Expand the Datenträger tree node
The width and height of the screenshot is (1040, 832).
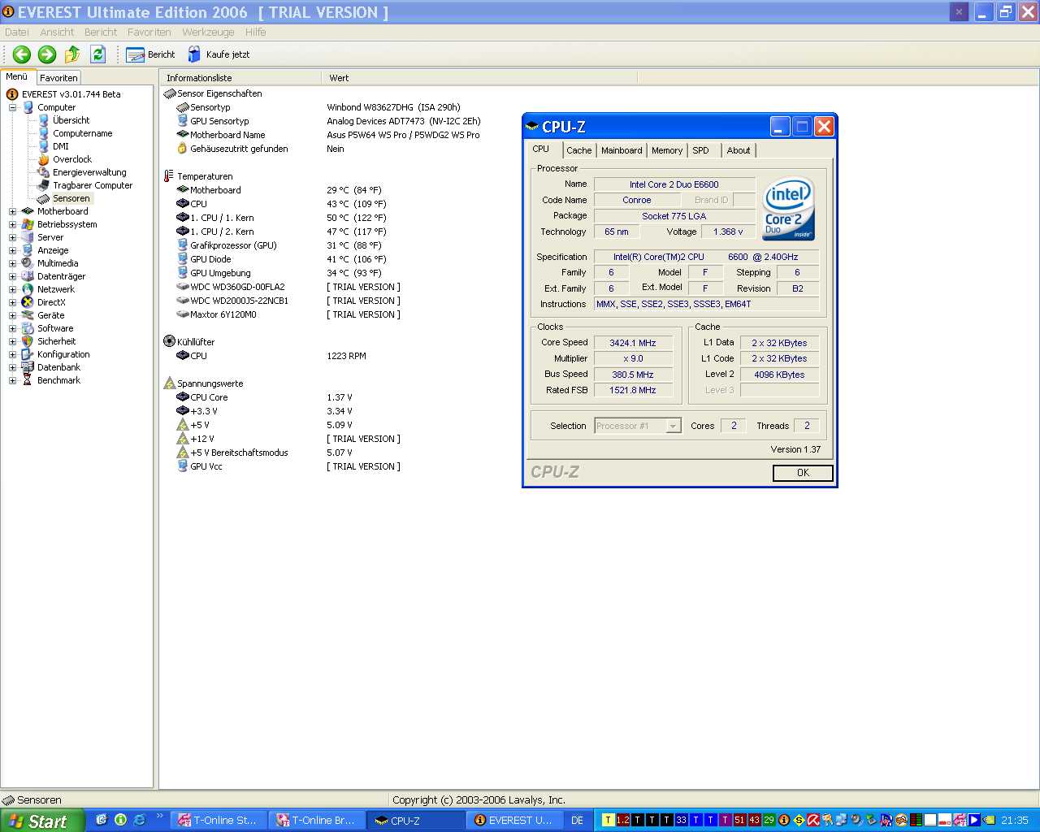12,276
